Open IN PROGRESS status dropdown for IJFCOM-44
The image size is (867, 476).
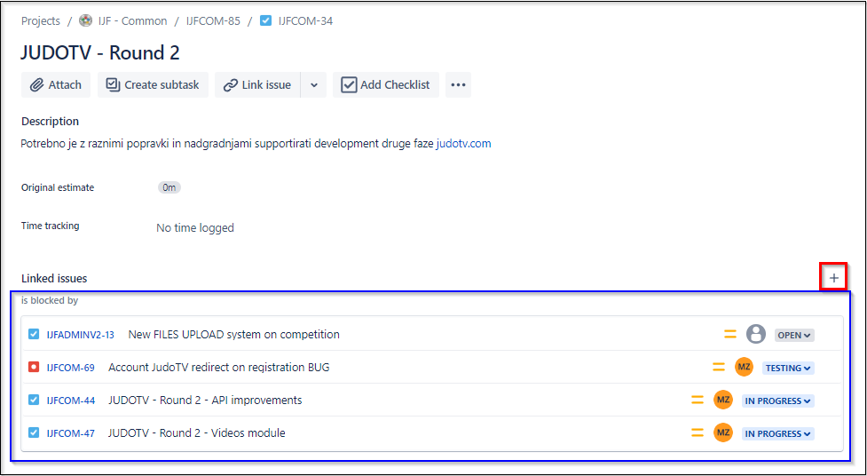pos(777,401)
